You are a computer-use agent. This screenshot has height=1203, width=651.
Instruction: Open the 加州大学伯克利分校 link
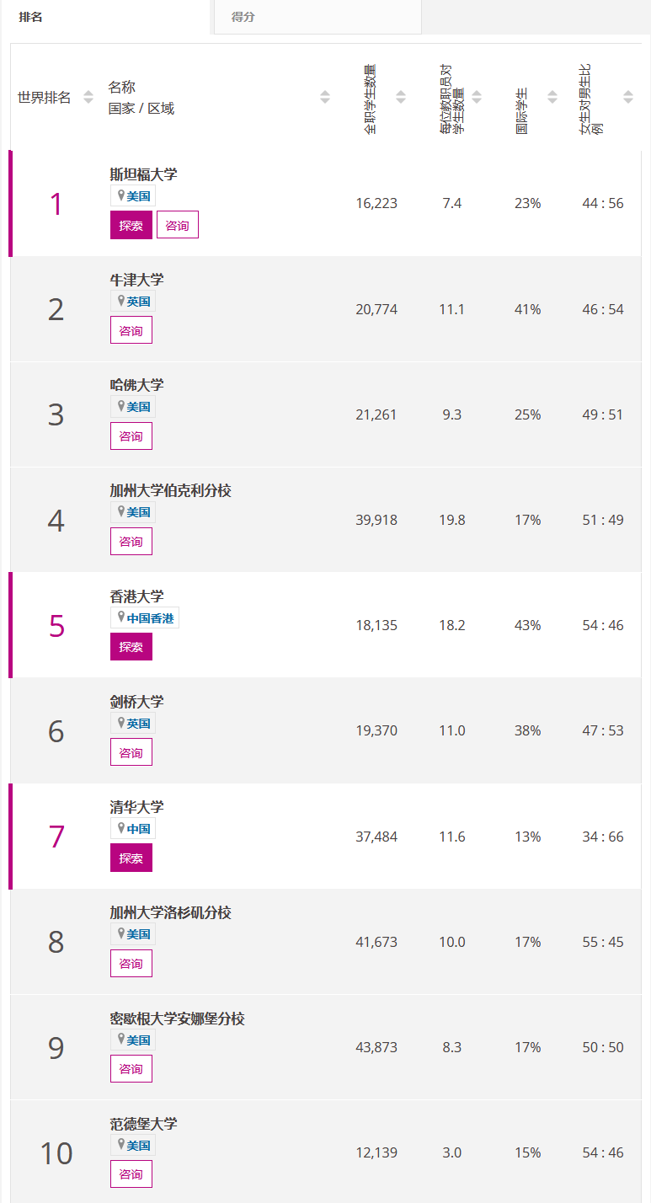point(170,490)
